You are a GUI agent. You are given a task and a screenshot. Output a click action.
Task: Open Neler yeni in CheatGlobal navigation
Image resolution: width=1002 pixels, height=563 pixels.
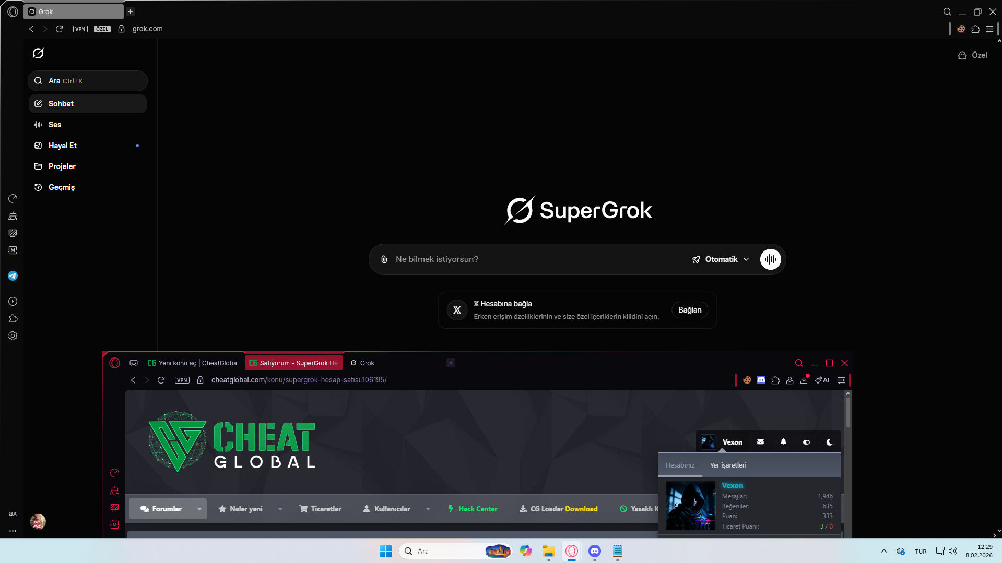(x=240, y=509)
